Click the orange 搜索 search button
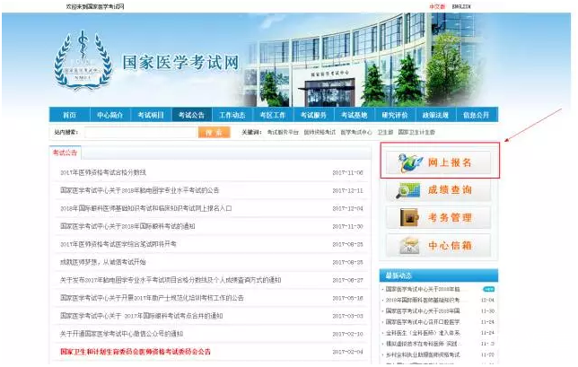Image resolution: width=578 pixels, height=367 pixels. (x=212, y=132)
